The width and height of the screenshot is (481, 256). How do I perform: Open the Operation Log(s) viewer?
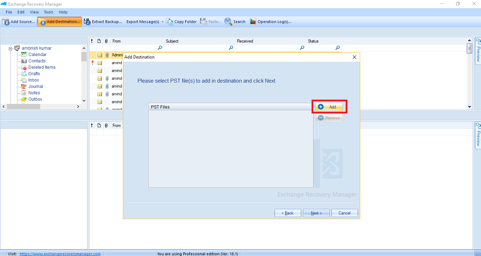(270, 22)
